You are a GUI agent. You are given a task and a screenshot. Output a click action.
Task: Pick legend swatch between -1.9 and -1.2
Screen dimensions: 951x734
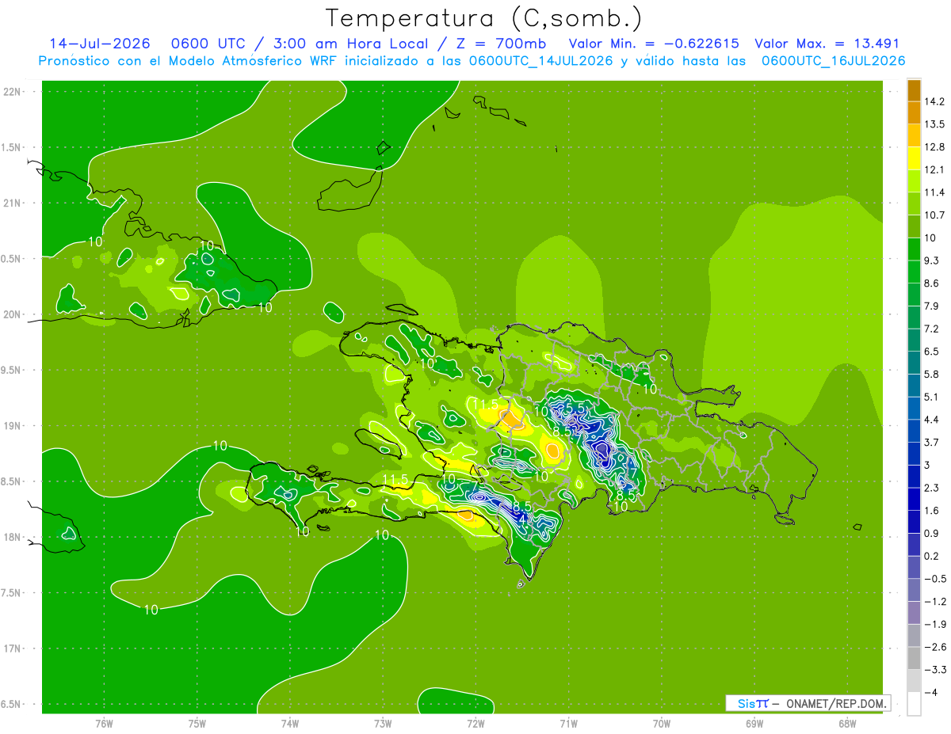coord(914,613)
